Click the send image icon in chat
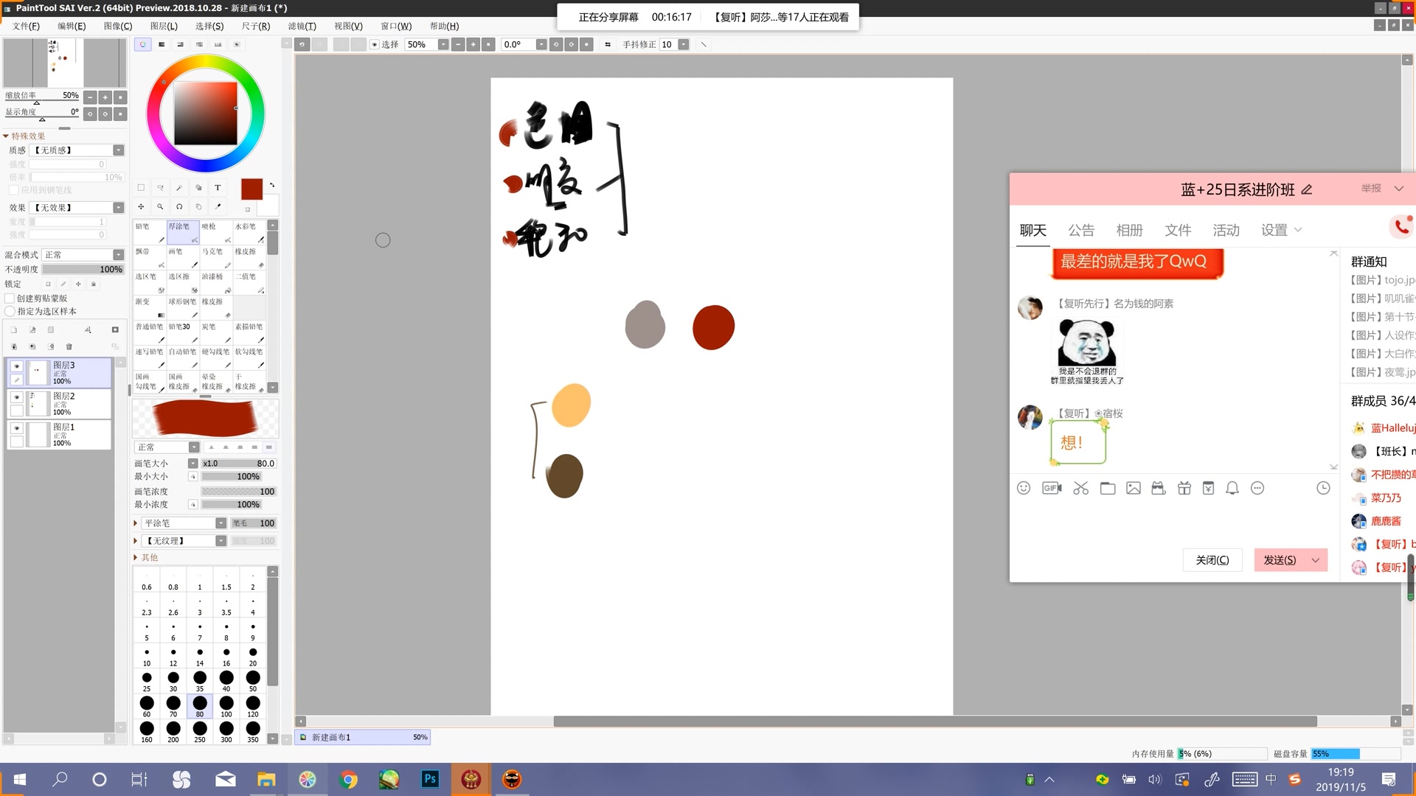 [1134, 488]
